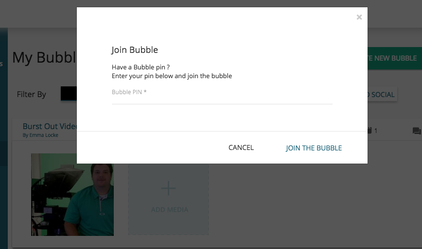
Task: Click the media count icon
Action: coord(369,131)
